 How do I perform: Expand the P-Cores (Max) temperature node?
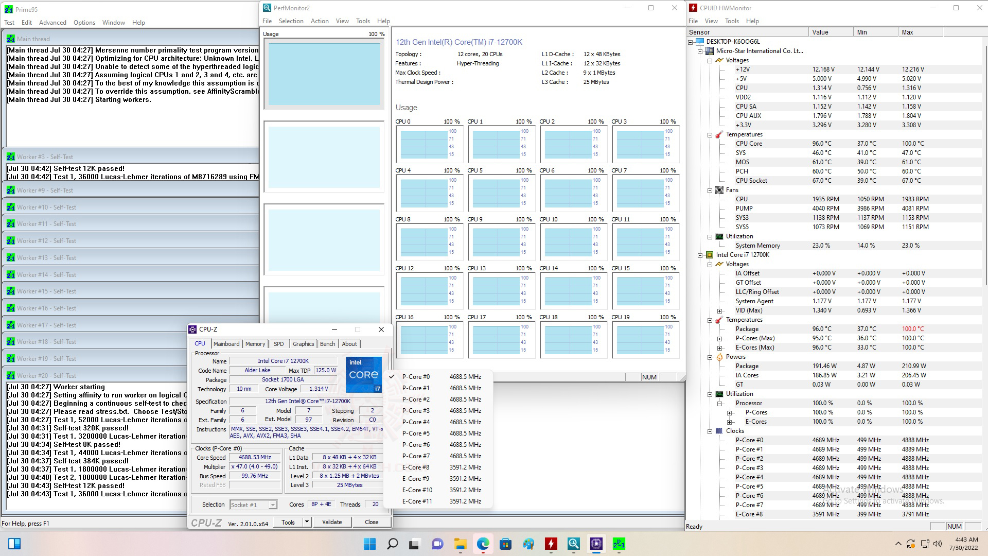720,339
